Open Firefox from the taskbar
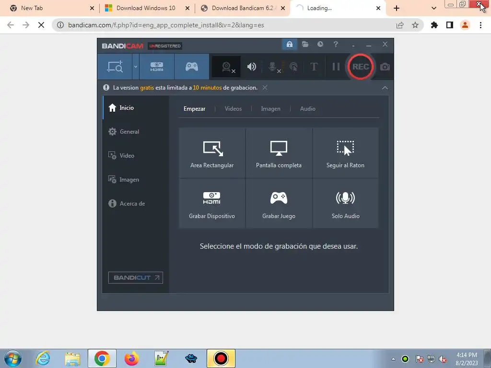Screen dimensions: 491x368 (x=131, y=358)
